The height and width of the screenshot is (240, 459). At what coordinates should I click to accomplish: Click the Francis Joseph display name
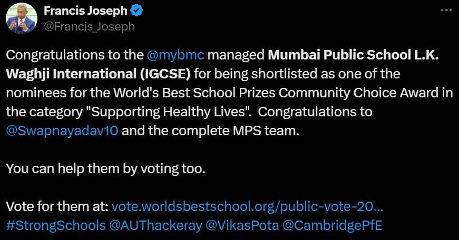point(85,11)
